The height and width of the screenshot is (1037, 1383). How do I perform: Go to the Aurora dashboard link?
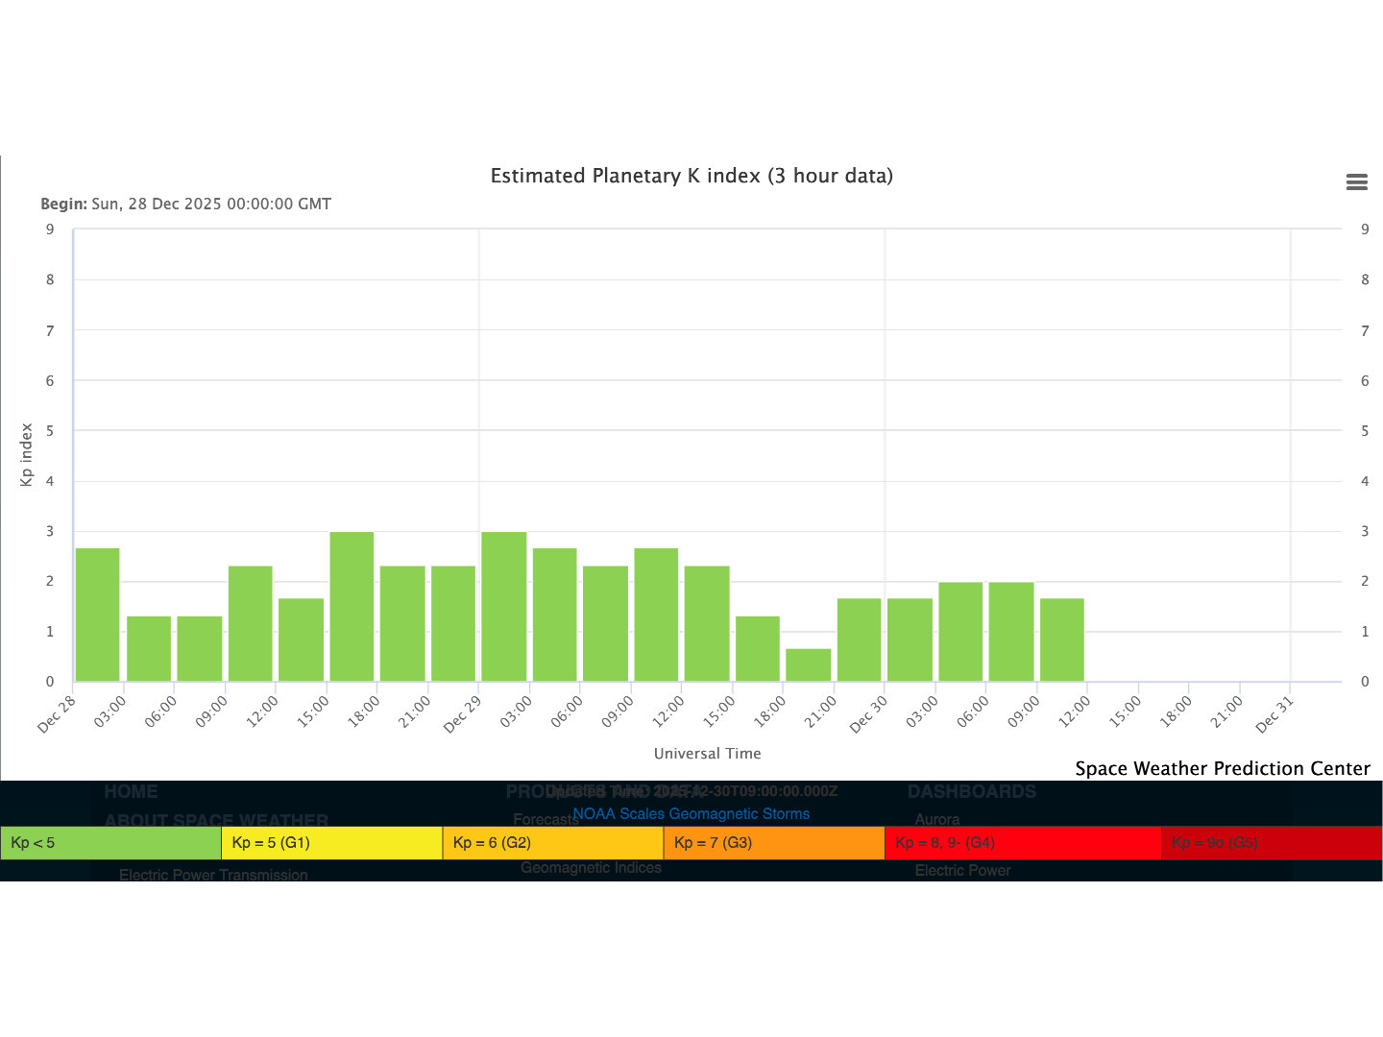(936, 819)
